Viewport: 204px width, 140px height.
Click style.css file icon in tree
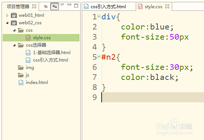28,38
